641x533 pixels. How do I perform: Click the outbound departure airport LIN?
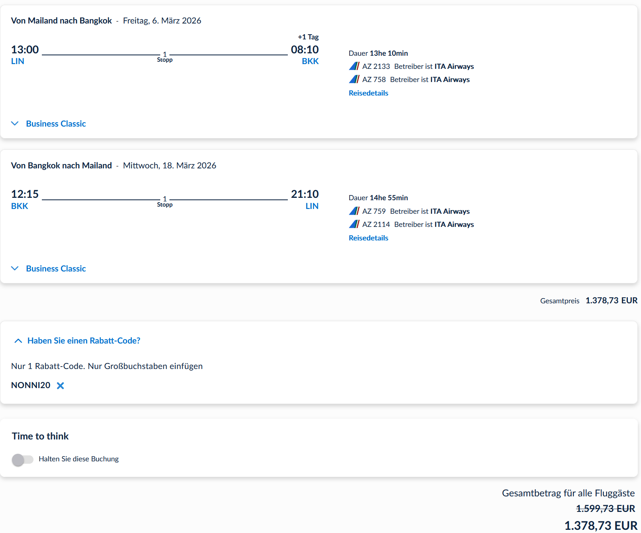(18, 61)
